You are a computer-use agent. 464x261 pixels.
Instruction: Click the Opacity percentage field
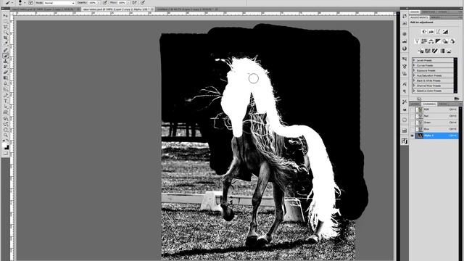point(92,3)
